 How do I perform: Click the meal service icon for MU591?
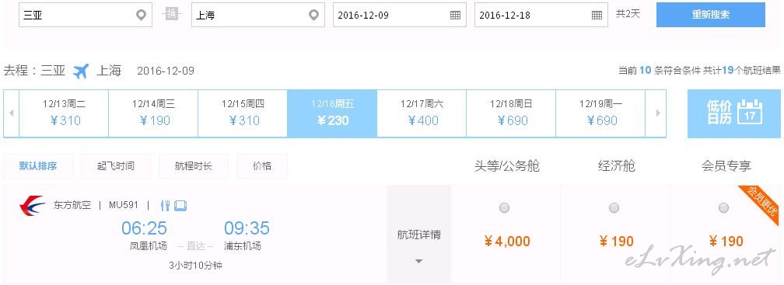tap(166, 205)
